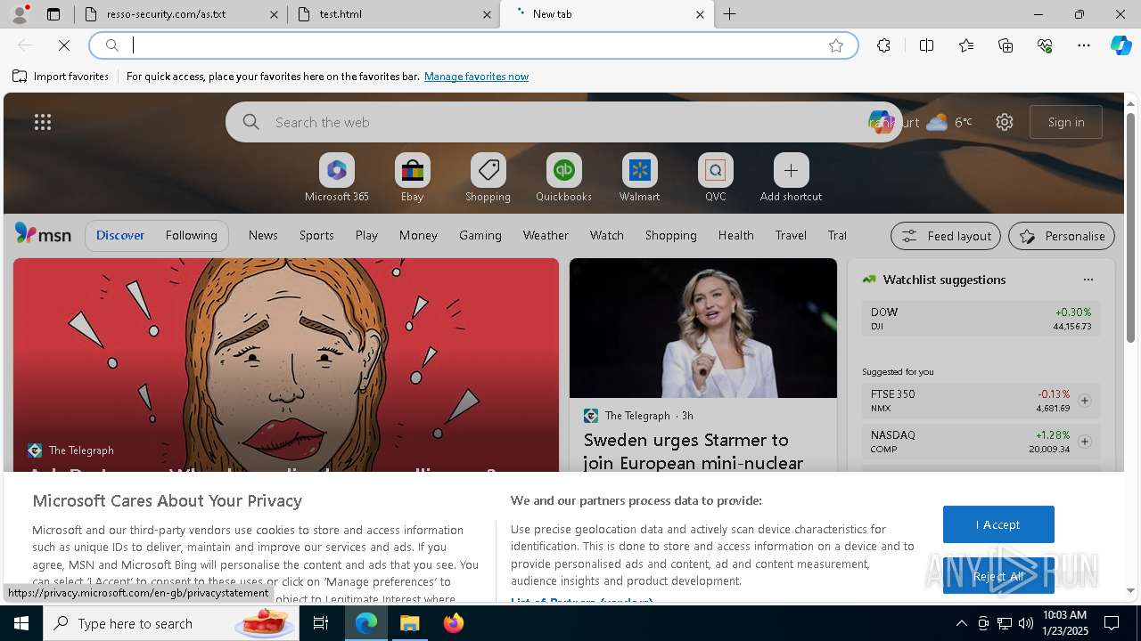Open the Money category
This screenshot has height=641, width=1141.
click(x=418, y=235)
